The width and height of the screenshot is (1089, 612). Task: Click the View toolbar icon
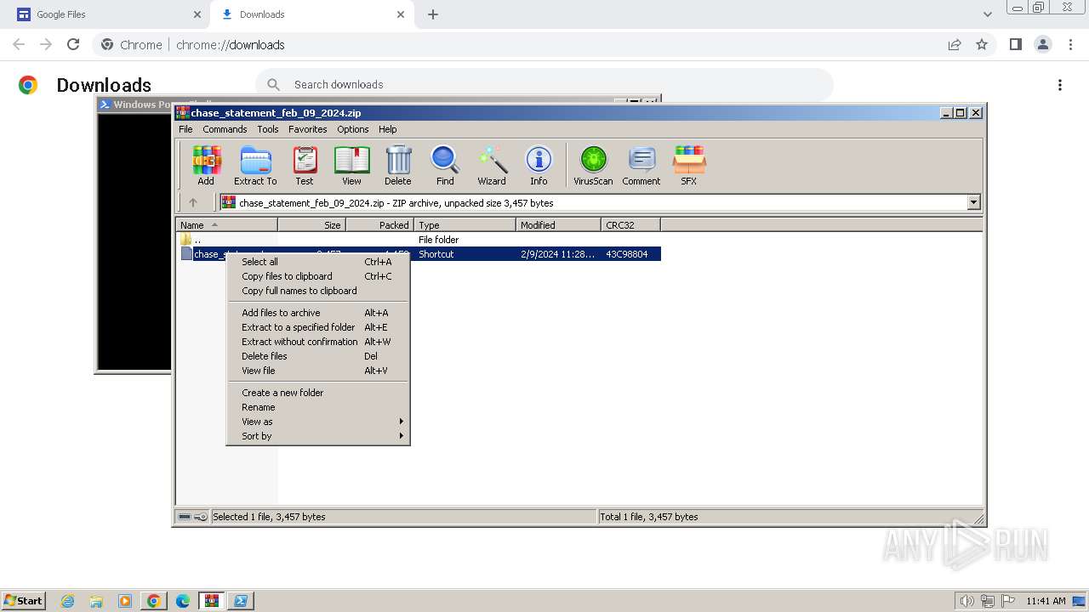351,165
